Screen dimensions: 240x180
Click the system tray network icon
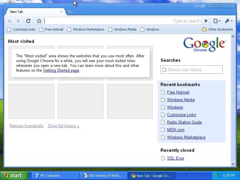(x=217, y=175)
